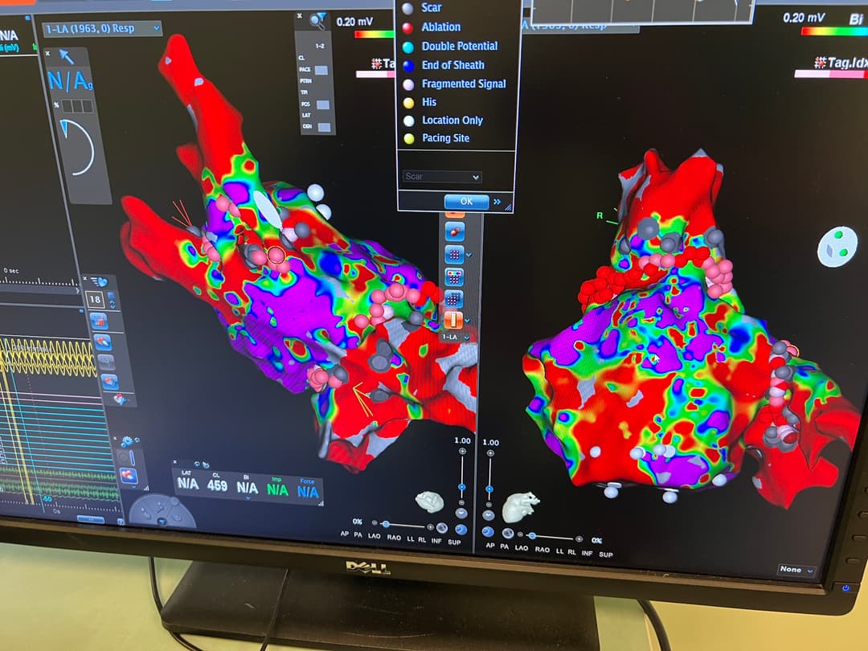Screen dimensions: 868x651
Task: Click the red grid icon below 18
Action: point(100,321)
